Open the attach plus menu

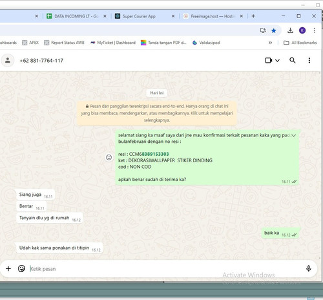[8, 268]
